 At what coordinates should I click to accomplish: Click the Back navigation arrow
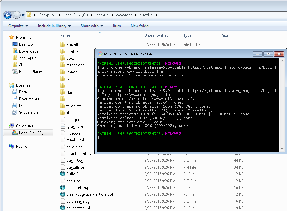(7, 15)
